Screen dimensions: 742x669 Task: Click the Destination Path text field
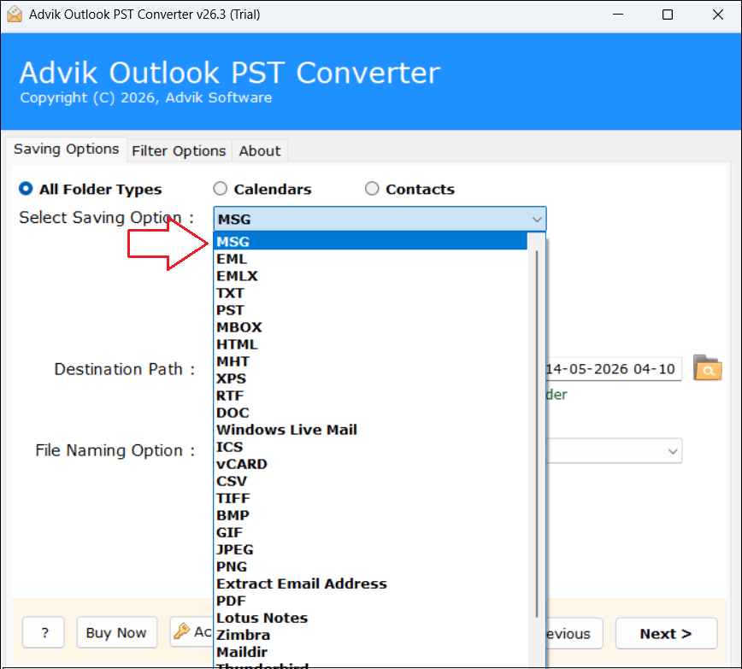613,369
